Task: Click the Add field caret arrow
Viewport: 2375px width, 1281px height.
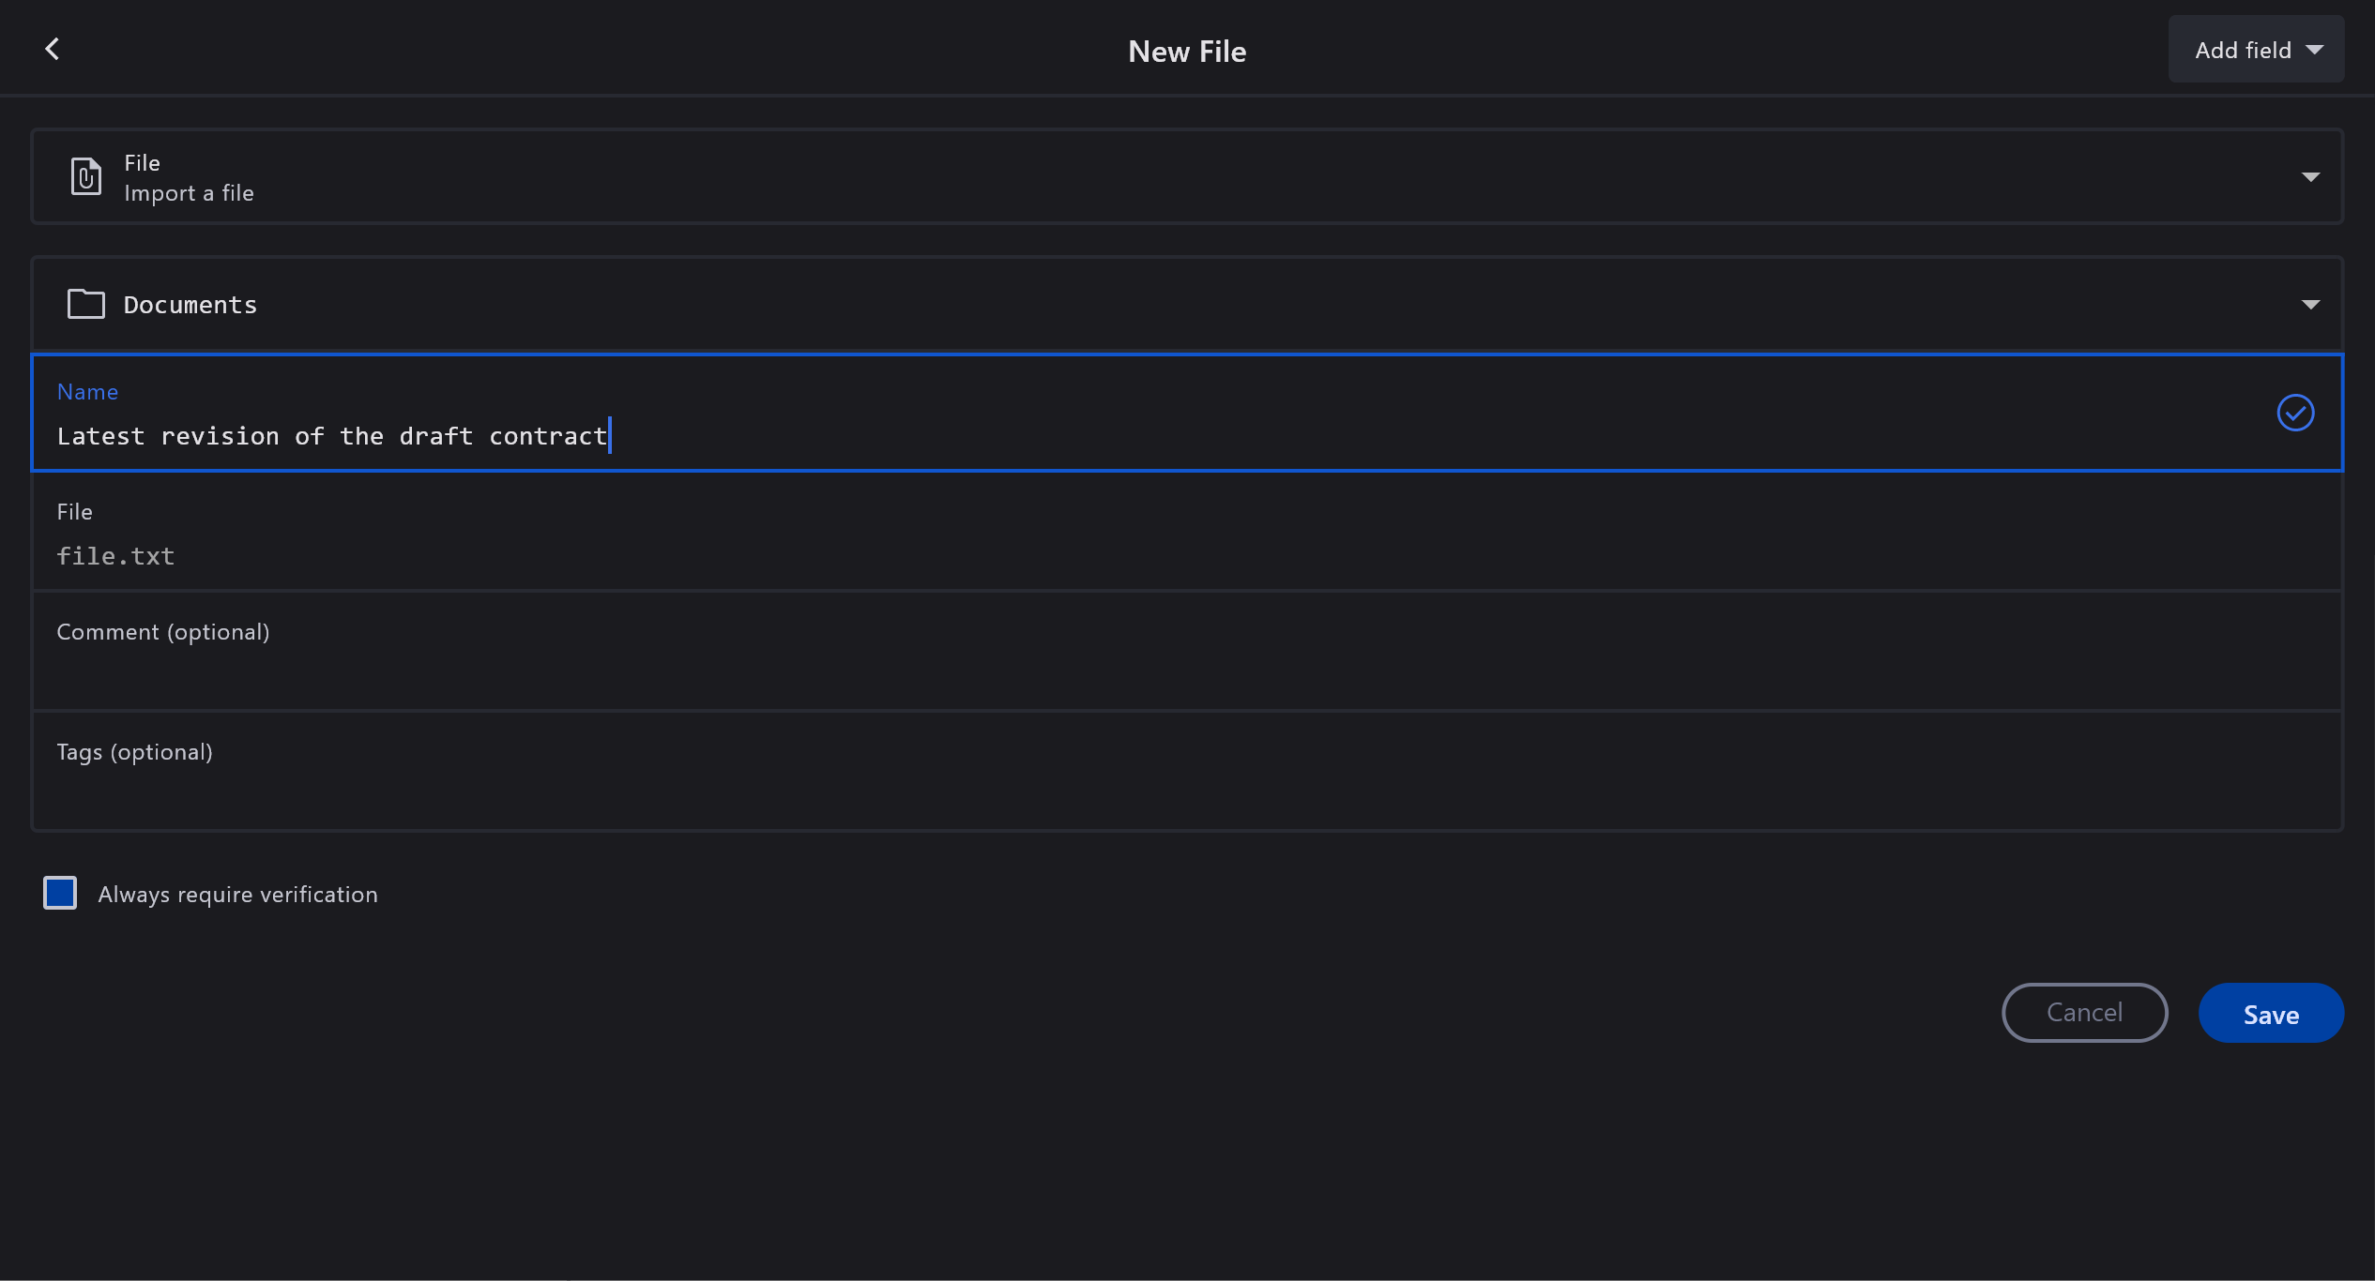Action: pos(2315,51)
